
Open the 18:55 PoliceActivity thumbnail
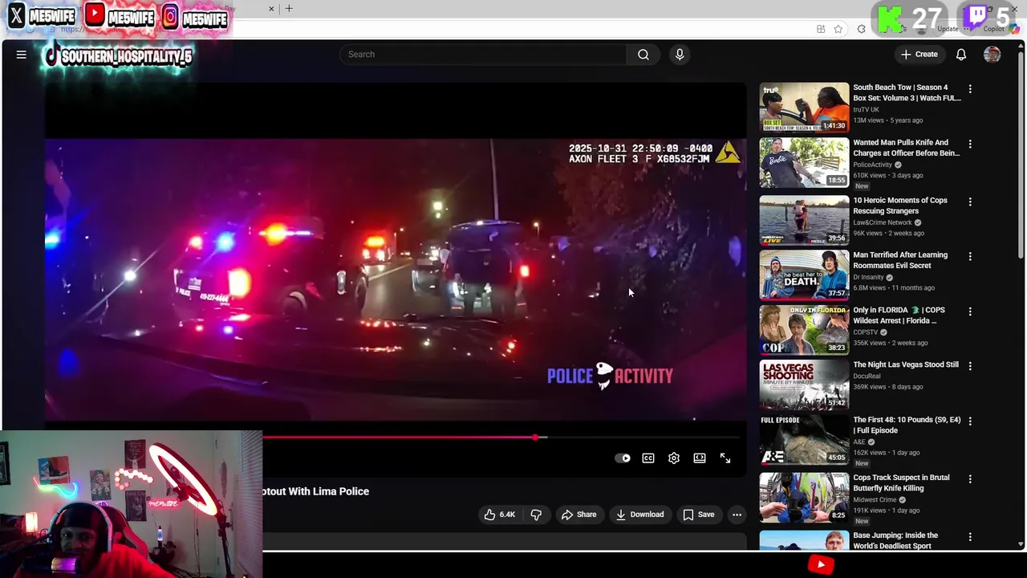(804, 162)
